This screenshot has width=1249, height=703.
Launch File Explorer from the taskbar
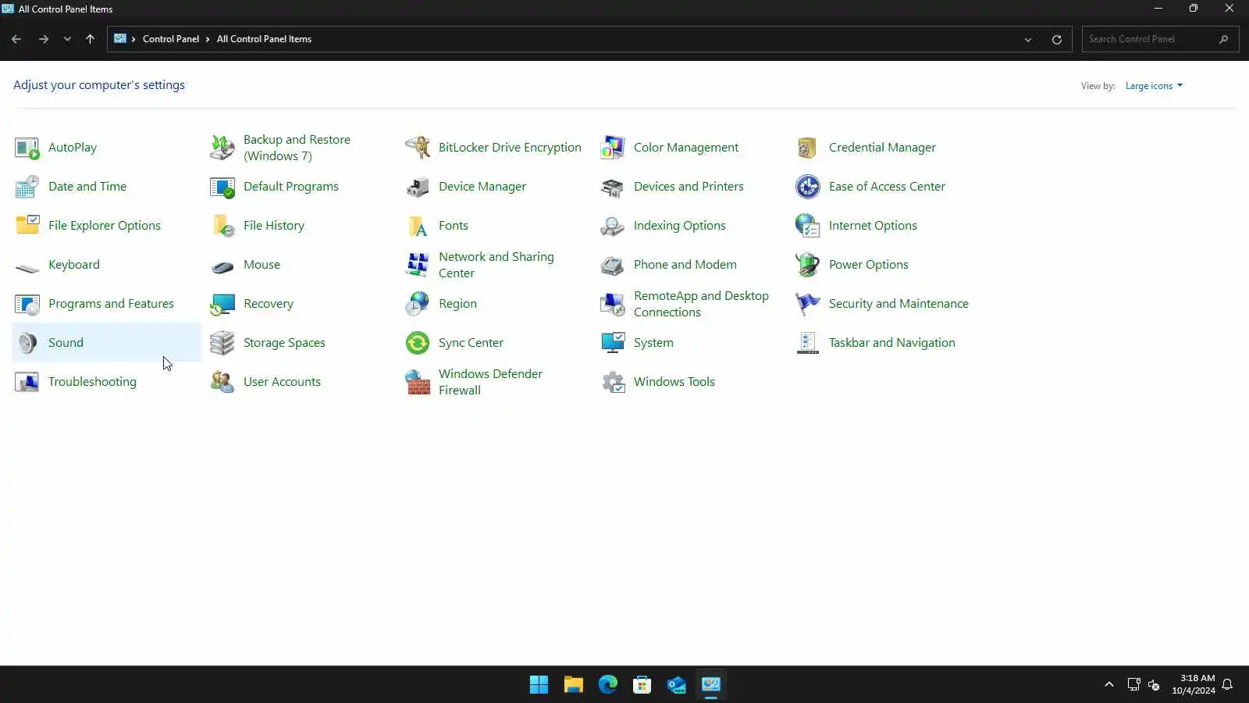pos(574,685)
